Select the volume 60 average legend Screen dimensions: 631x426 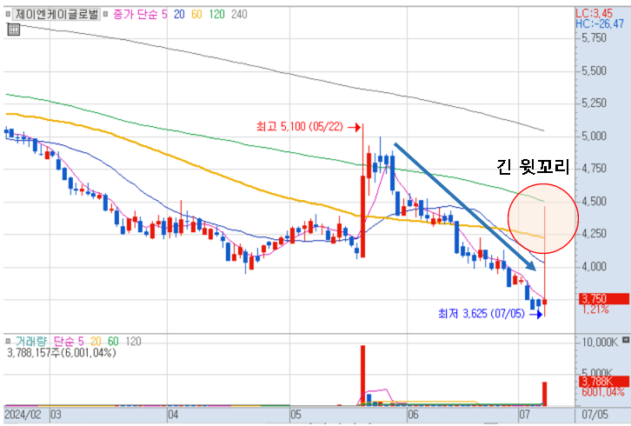point(113,342)
